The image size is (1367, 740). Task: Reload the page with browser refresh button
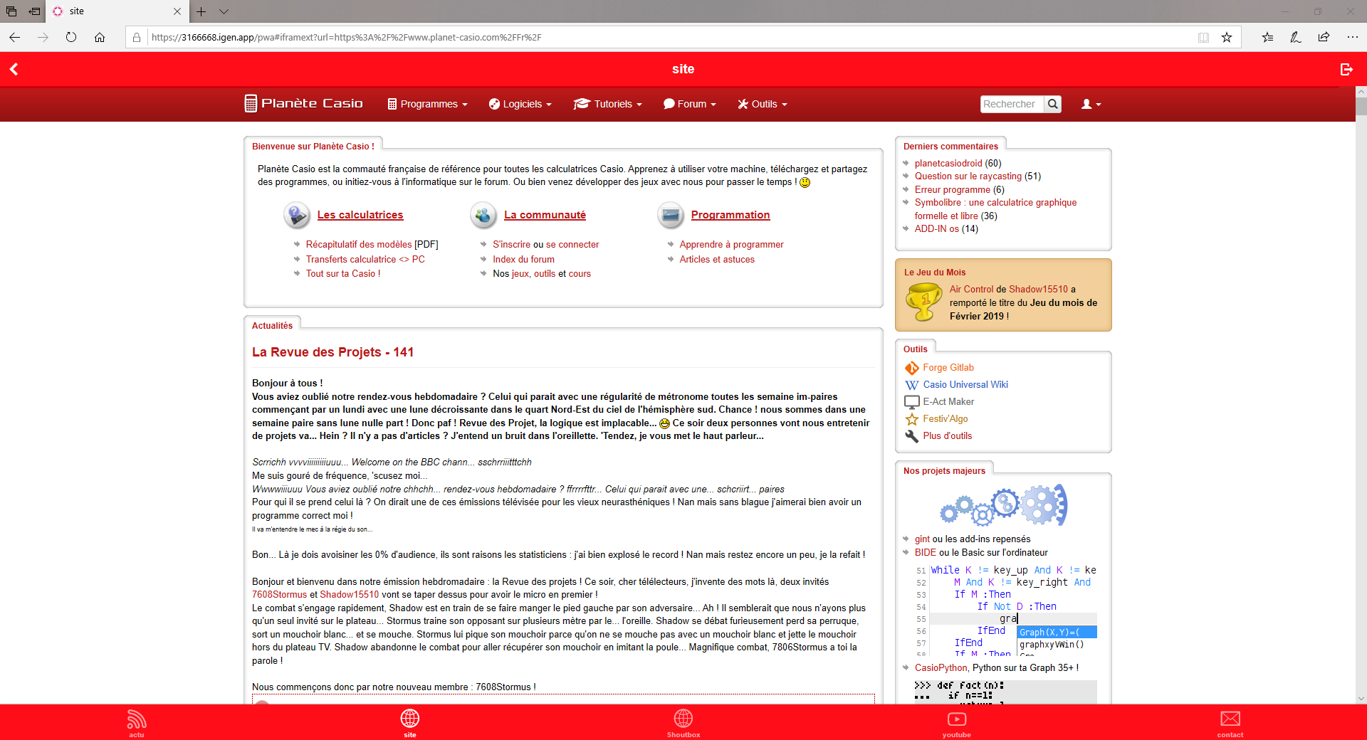click(x=71, y=37)
